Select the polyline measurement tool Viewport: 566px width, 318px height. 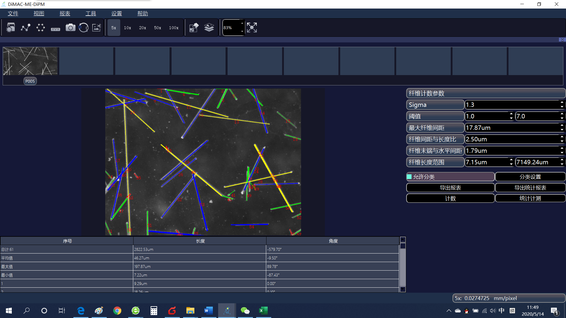click(x=26, y=28)
